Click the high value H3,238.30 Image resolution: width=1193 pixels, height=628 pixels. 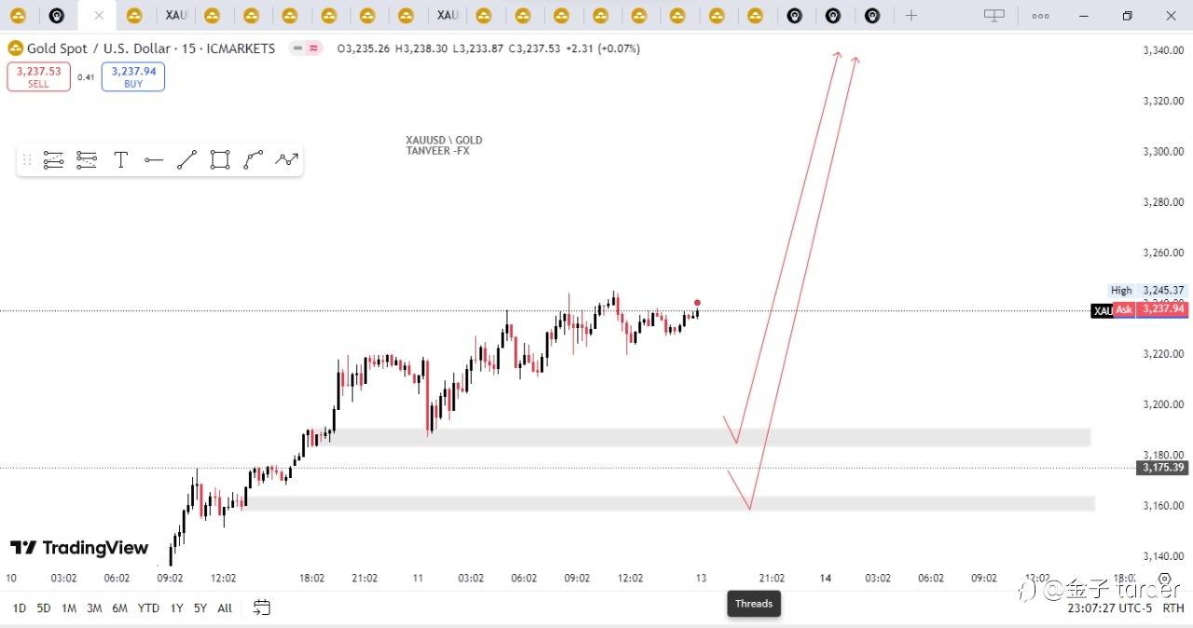(x=421, y=48)
